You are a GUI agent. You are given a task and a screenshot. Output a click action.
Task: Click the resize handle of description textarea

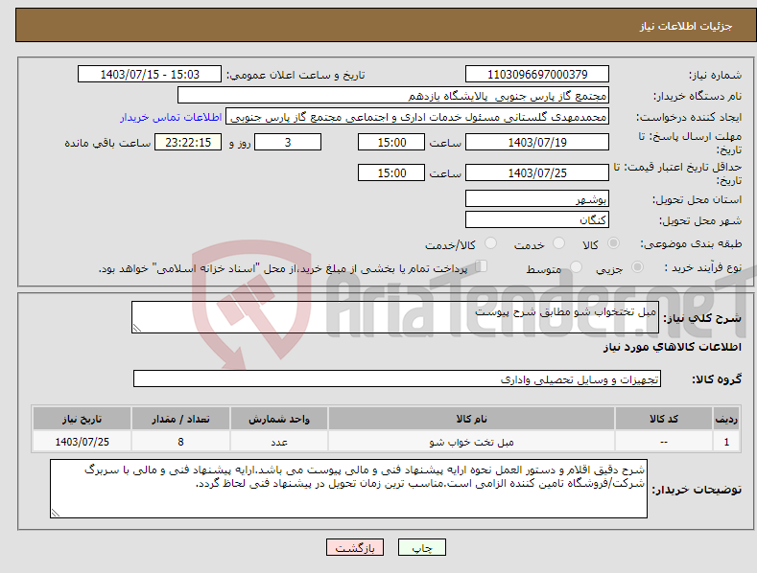pyautogui.click(x=137, y=328)
